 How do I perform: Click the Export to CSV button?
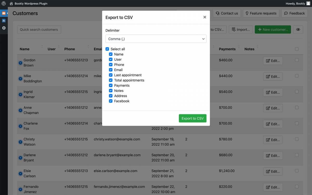pyautogui.click(x=192, y=118)
